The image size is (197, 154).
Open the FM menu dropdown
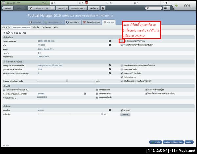(167, 8)
